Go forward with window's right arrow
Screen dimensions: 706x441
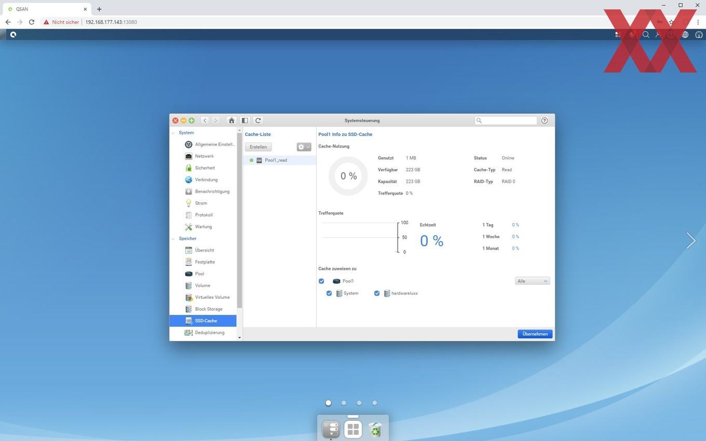click(215, 120)
